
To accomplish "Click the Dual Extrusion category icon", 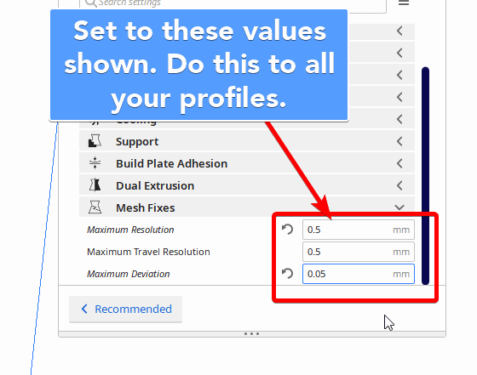I will (95, 185).
